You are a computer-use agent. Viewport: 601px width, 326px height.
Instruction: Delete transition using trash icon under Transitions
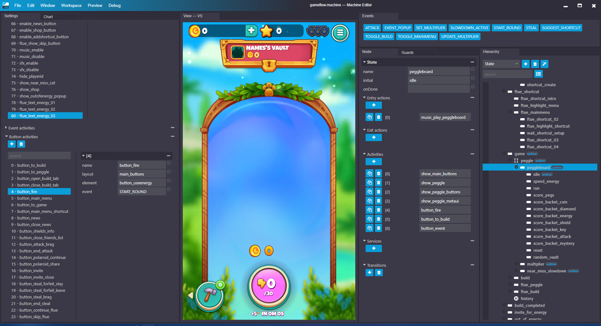tap(379, 272)
